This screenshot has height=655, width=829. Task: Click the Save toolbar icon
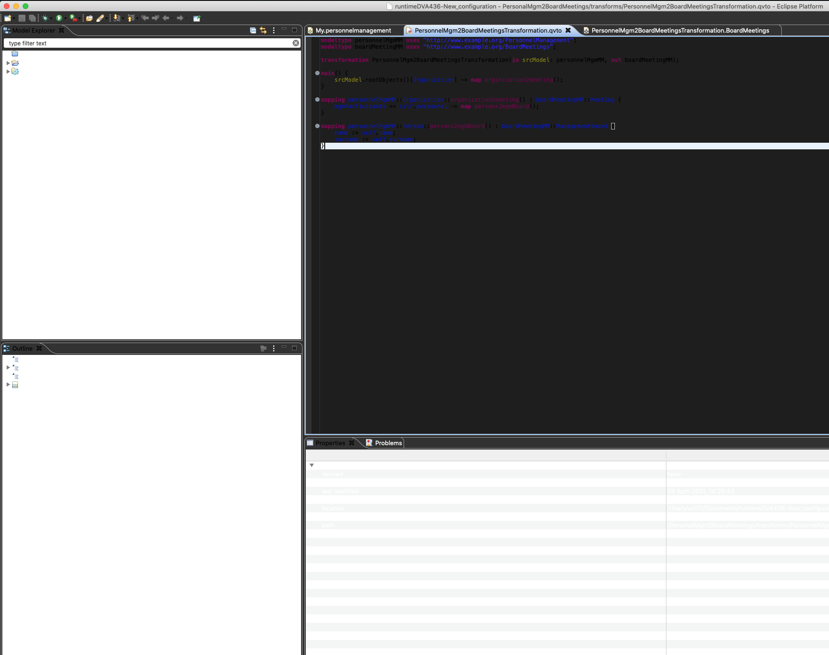pyautogui.click(x=22, y=18)
